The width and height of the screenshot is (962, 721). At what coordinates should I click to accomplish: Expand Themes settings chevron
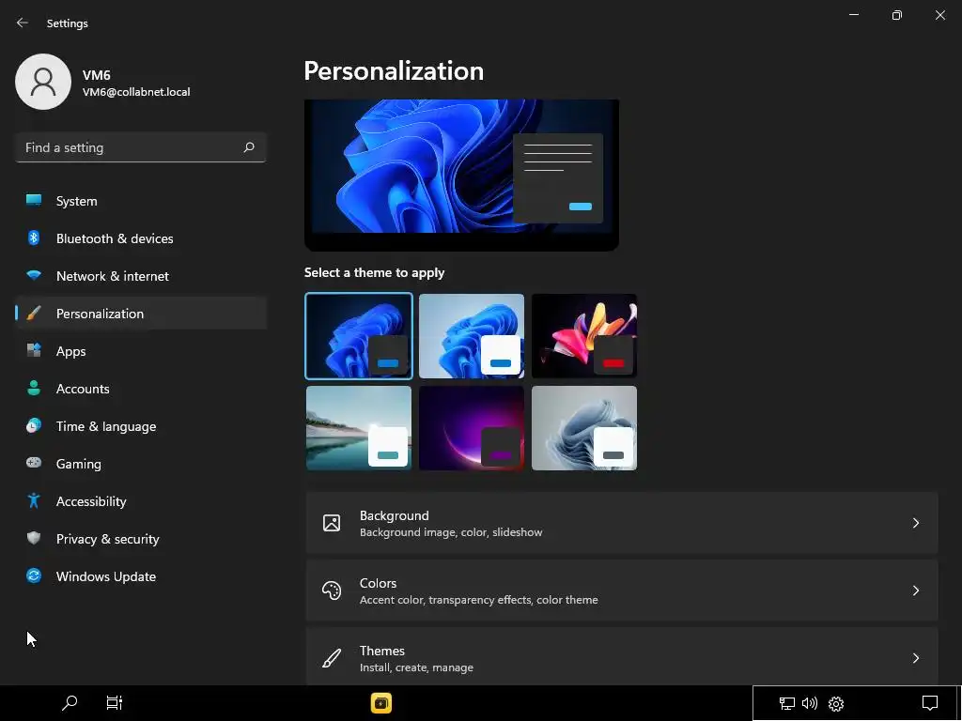pos(915,658)
